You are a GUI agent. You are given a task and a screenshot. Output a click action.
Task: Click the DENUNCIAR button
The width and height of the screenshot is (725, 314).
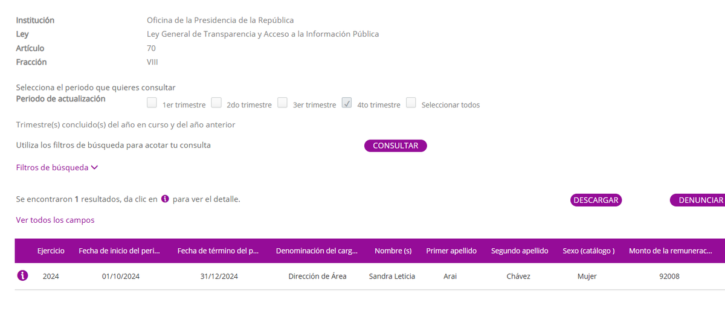pos(697,200)
